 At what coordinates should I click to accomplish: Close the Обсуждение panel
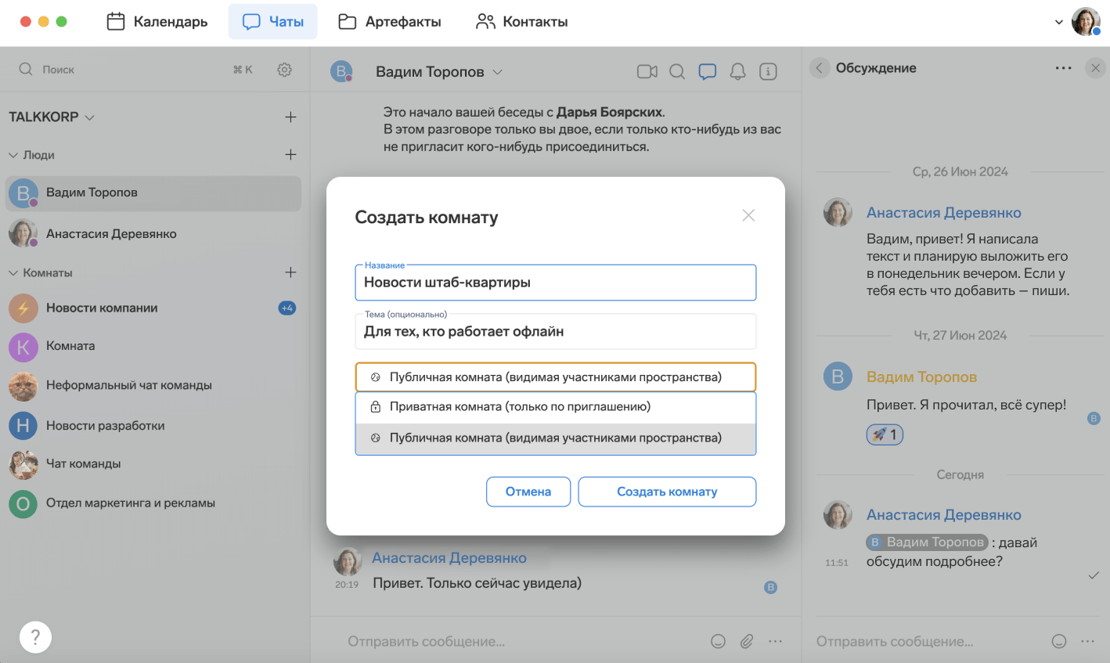point(1095,68)
